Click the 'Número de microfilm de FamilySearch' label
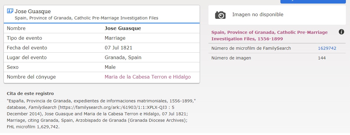This screenshot has width=350, height=135. click(x=251, y=48)
